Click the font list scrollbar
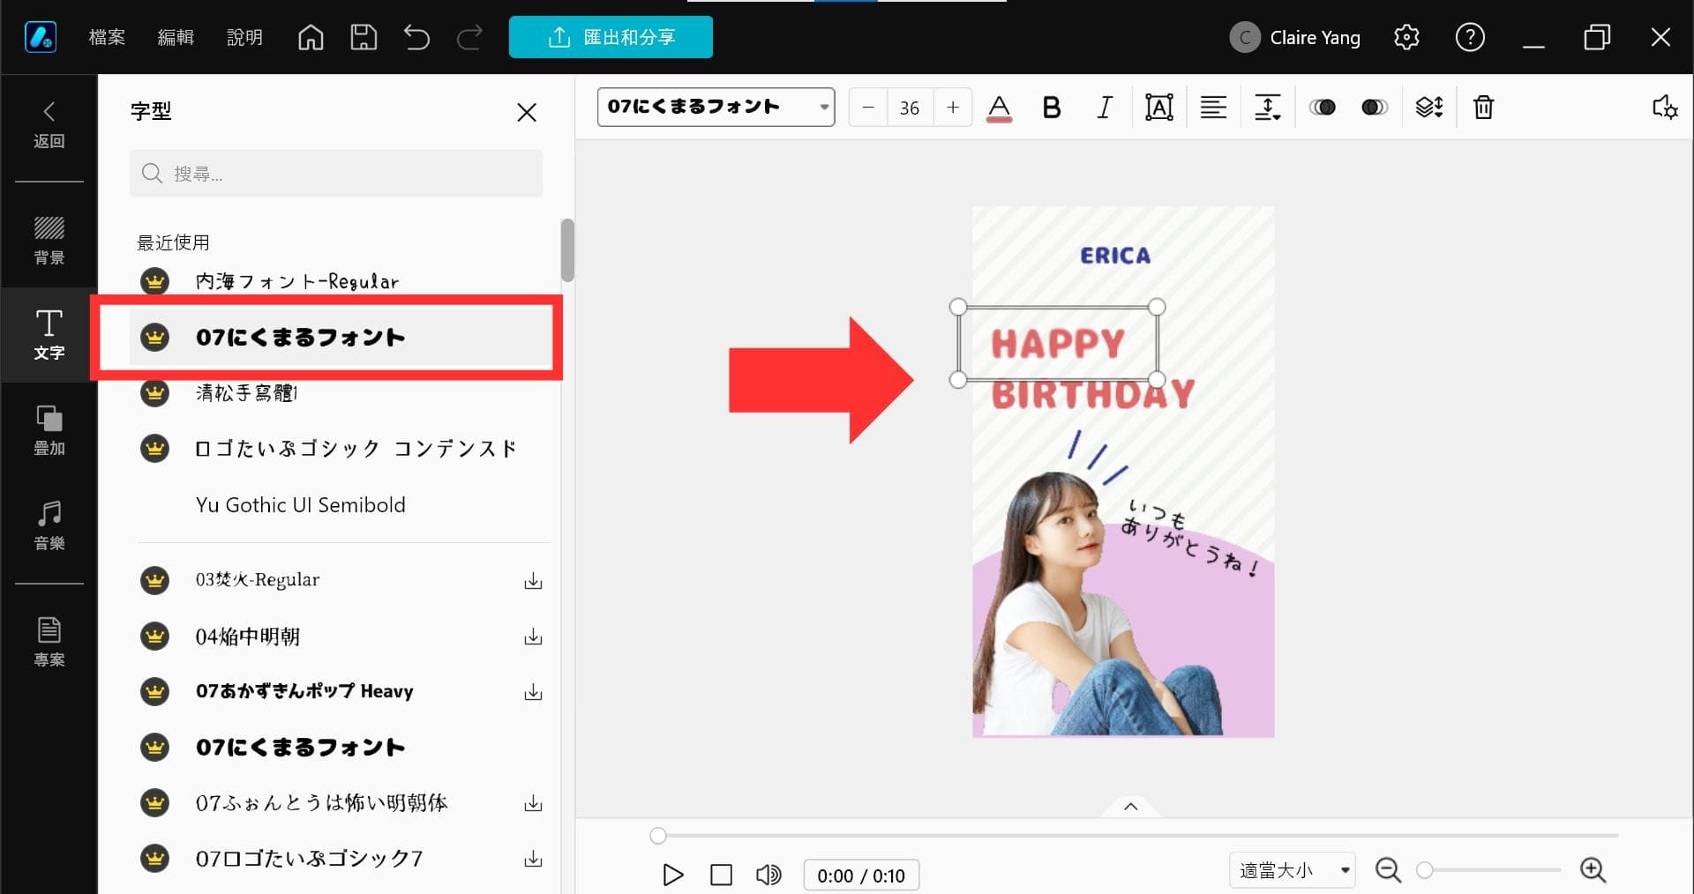 pos(567,250)
